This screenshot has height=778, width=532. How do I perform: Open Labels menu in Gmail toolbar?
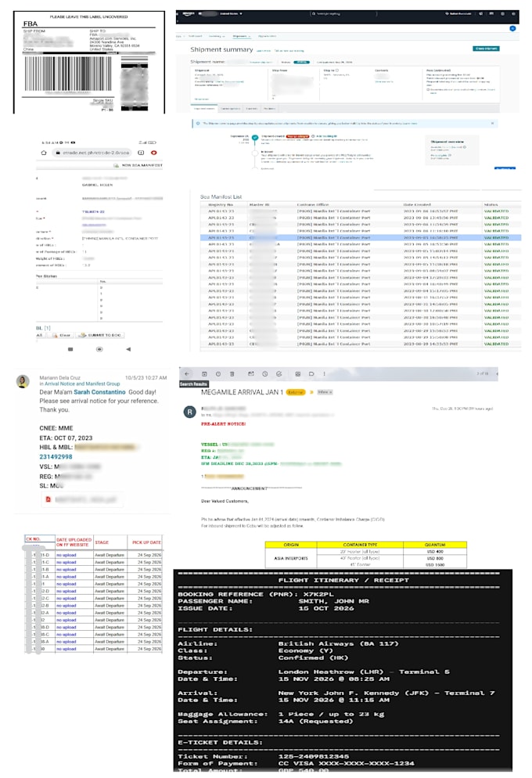click(x=311, y=373)
